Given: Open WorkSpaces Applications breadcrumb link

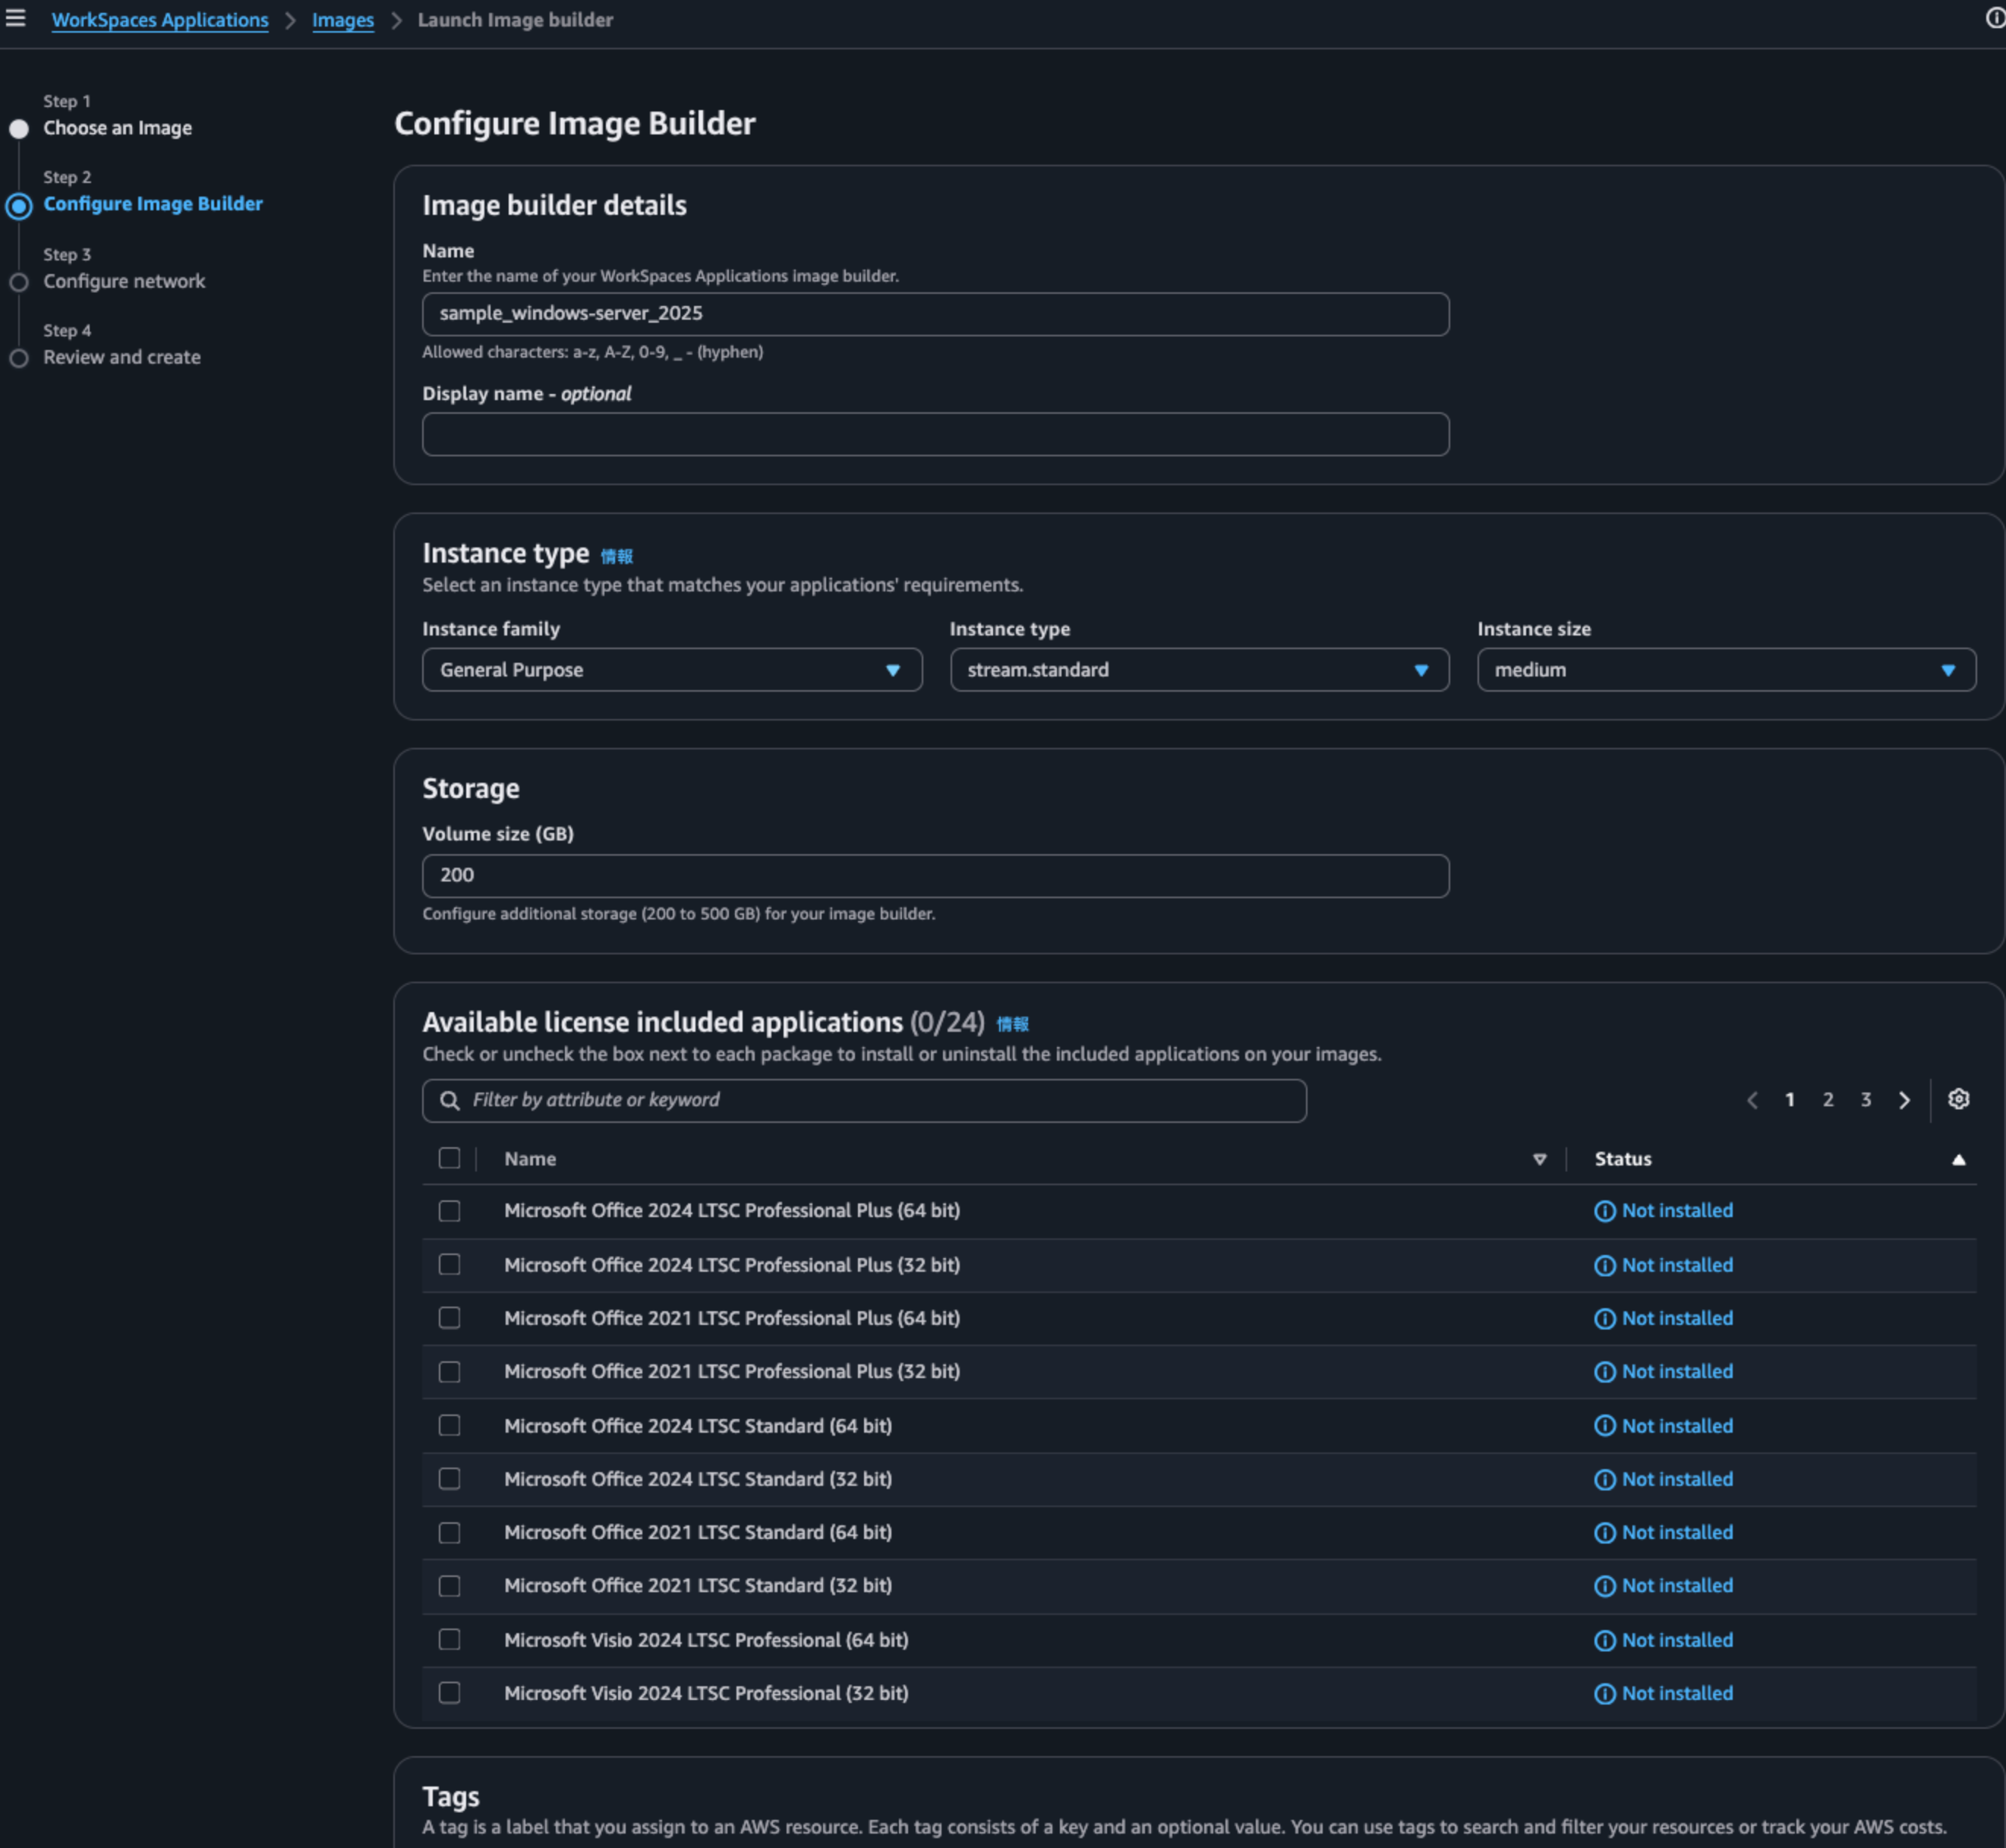Looking at the screenshot, I should click(x=160, y=20).
